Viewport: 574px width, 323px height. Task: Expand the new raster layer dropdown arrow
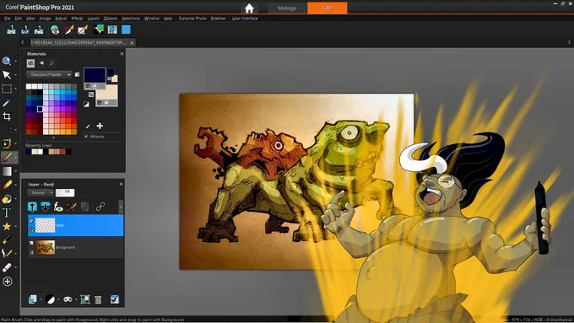(41, 300)
